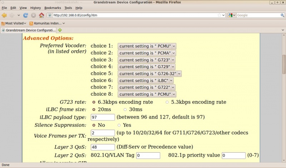The image size is (286, 168).
Task: Go to the Home page icon
Action: [x=41, y=15]
